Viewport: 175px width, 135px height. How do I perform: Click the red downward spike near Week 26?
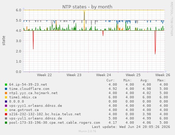point(155,42)
